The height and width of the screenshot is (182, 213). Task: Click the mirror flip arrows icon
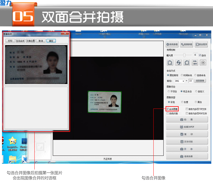(x=195, y=63)
